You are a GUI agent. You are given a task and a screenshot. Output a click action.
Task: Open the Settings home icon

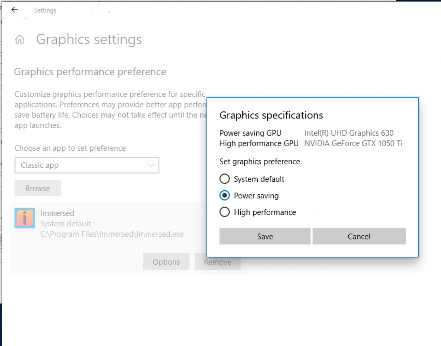(20, 39)
